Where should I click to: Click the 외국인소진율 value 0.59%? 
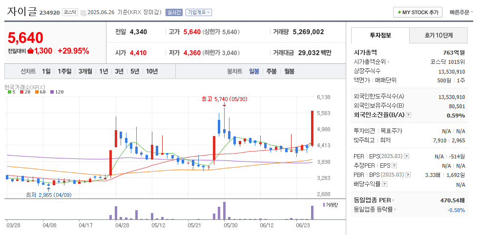tap(456, 116)
